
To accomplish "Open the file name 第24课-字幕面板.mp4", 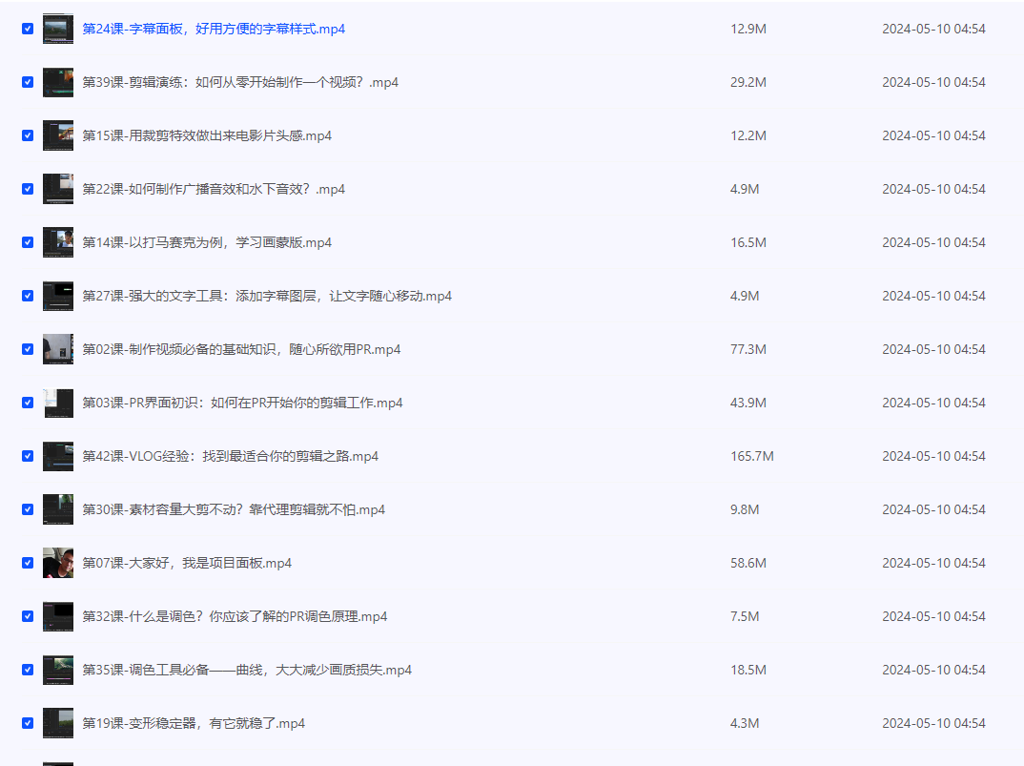I will coord(214,29).
